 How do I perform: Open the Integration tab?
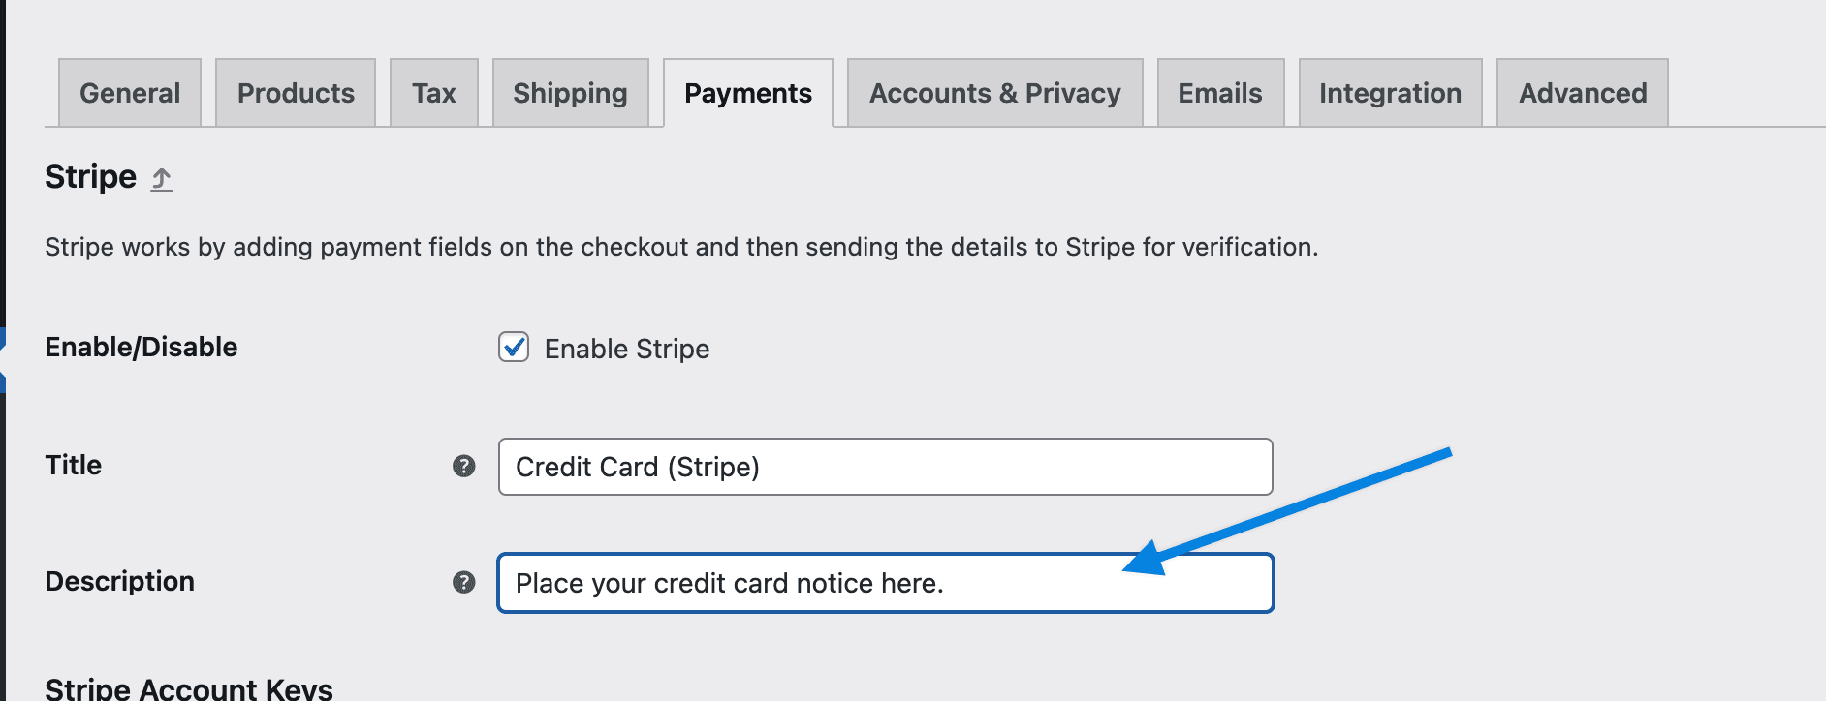1390,93
